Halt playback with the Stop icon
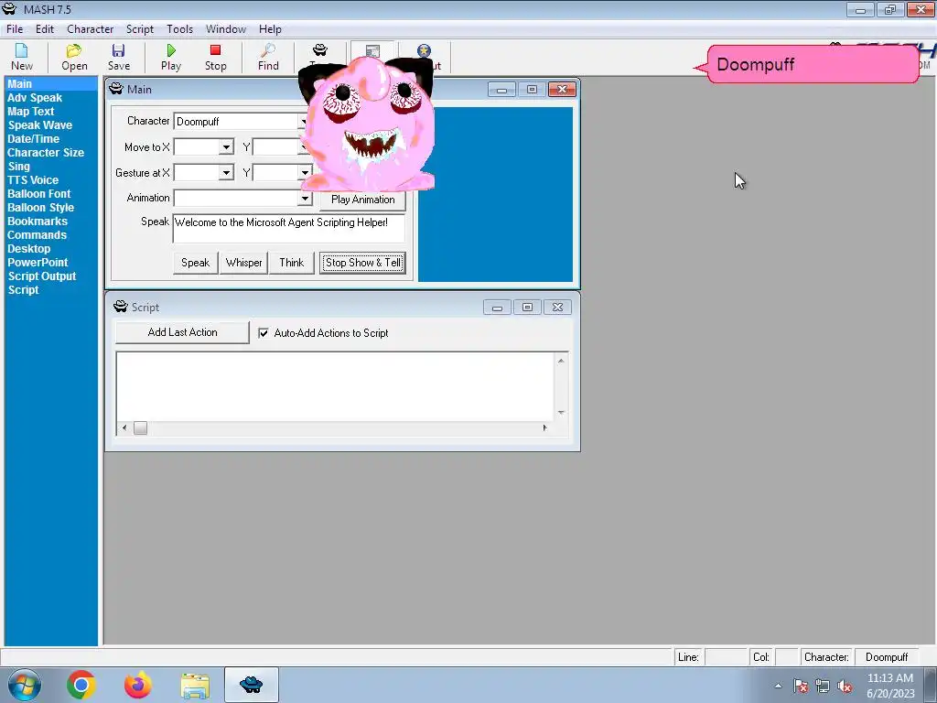 215,58
